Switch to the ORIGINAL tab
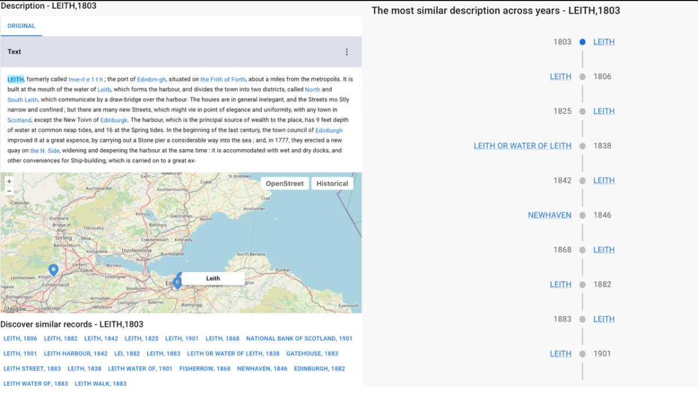This screenshot has width=698, height=394. point(22,26)
